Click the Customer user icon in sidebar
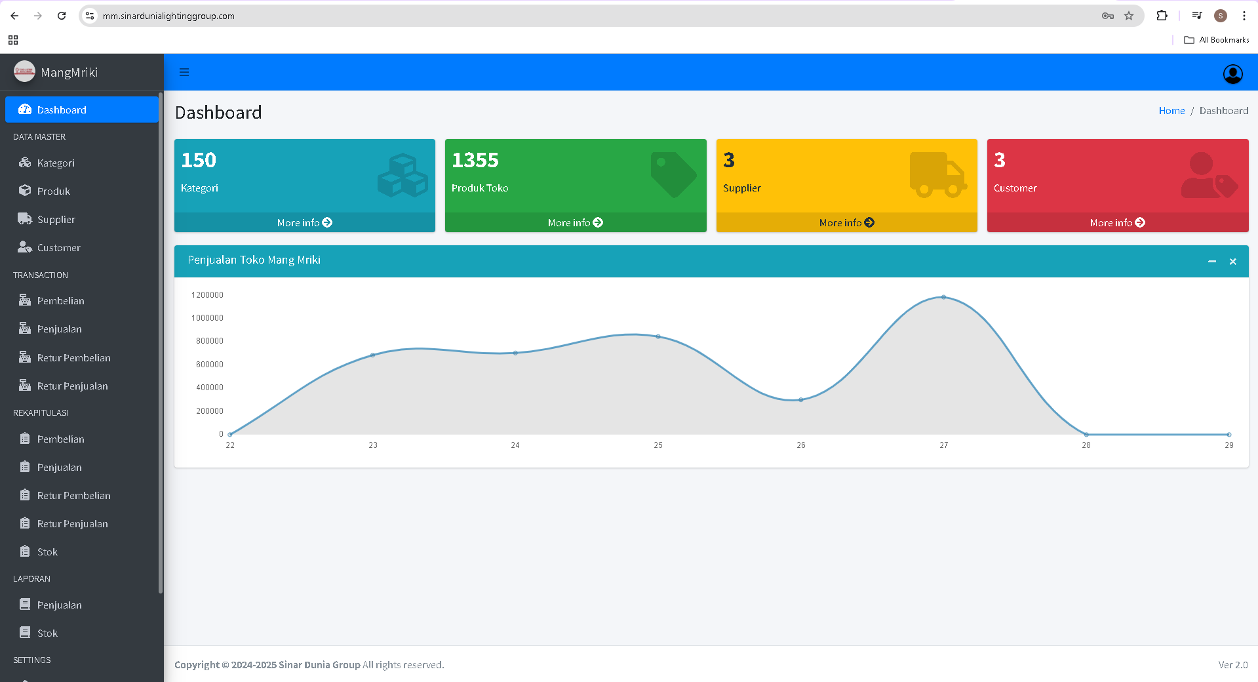The image size is (1258, 682). click(x=25, y=247)
